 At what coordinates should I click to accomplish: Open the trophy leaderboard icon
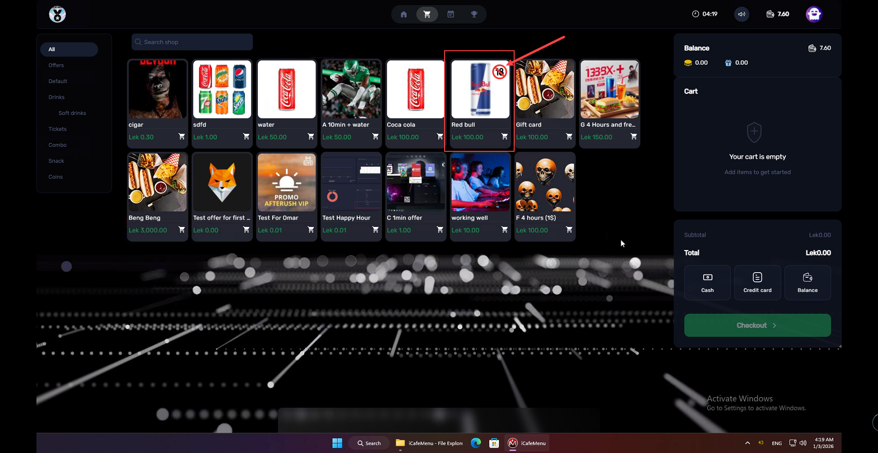coord(474,14)
